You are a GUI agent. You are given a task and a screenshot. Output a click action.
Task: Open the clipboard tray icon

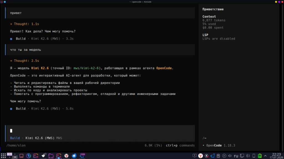coord(218,156)
